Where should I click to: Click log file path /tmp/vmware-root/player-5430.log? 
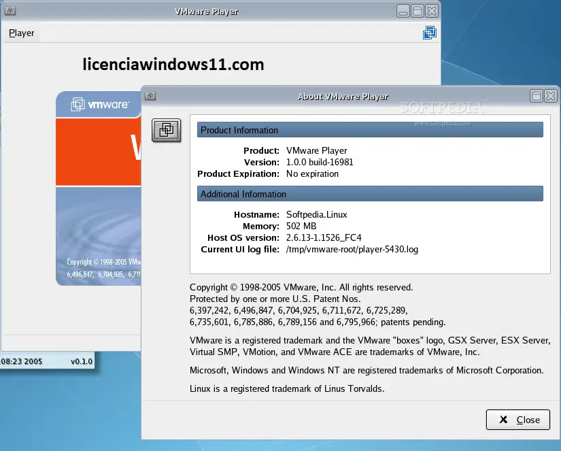[352, 249]
